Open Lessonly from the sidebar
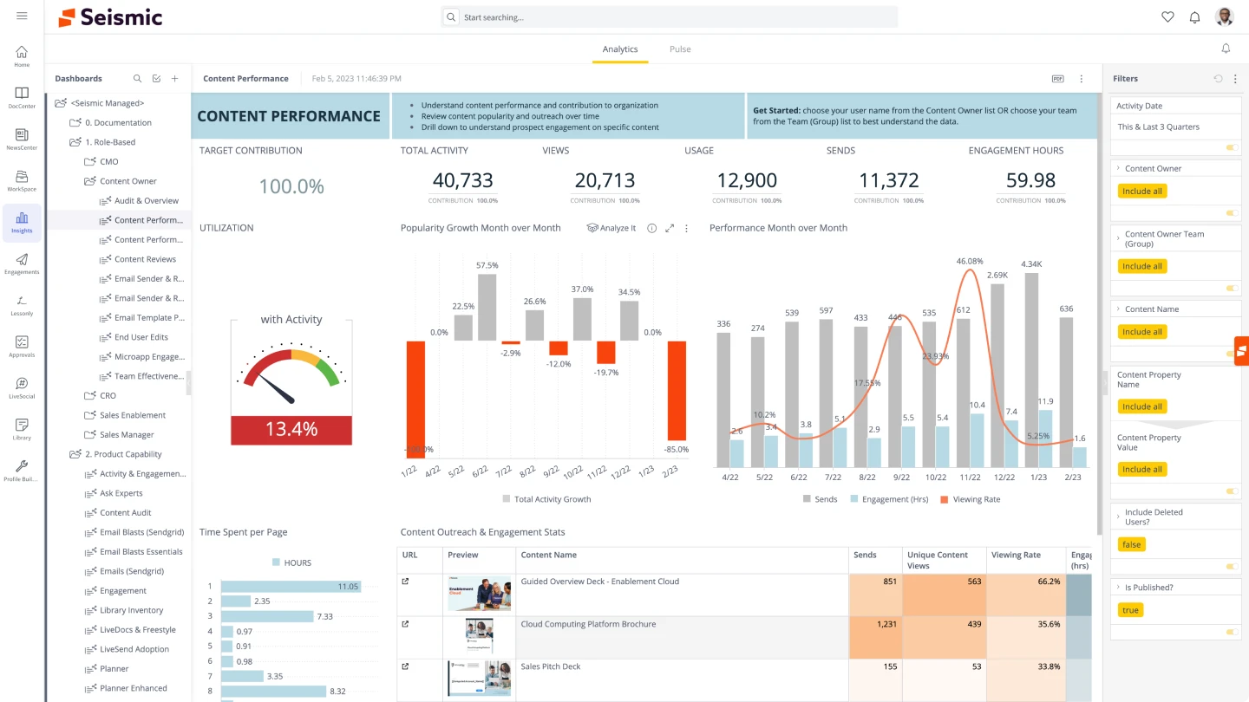This screenshot has width=1249, height=702. click(22, 305)
